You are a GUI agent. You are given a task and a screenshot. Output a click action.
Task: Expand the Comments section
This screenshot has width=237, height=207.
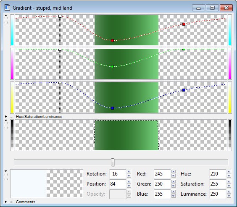click(x=6, y=202)
